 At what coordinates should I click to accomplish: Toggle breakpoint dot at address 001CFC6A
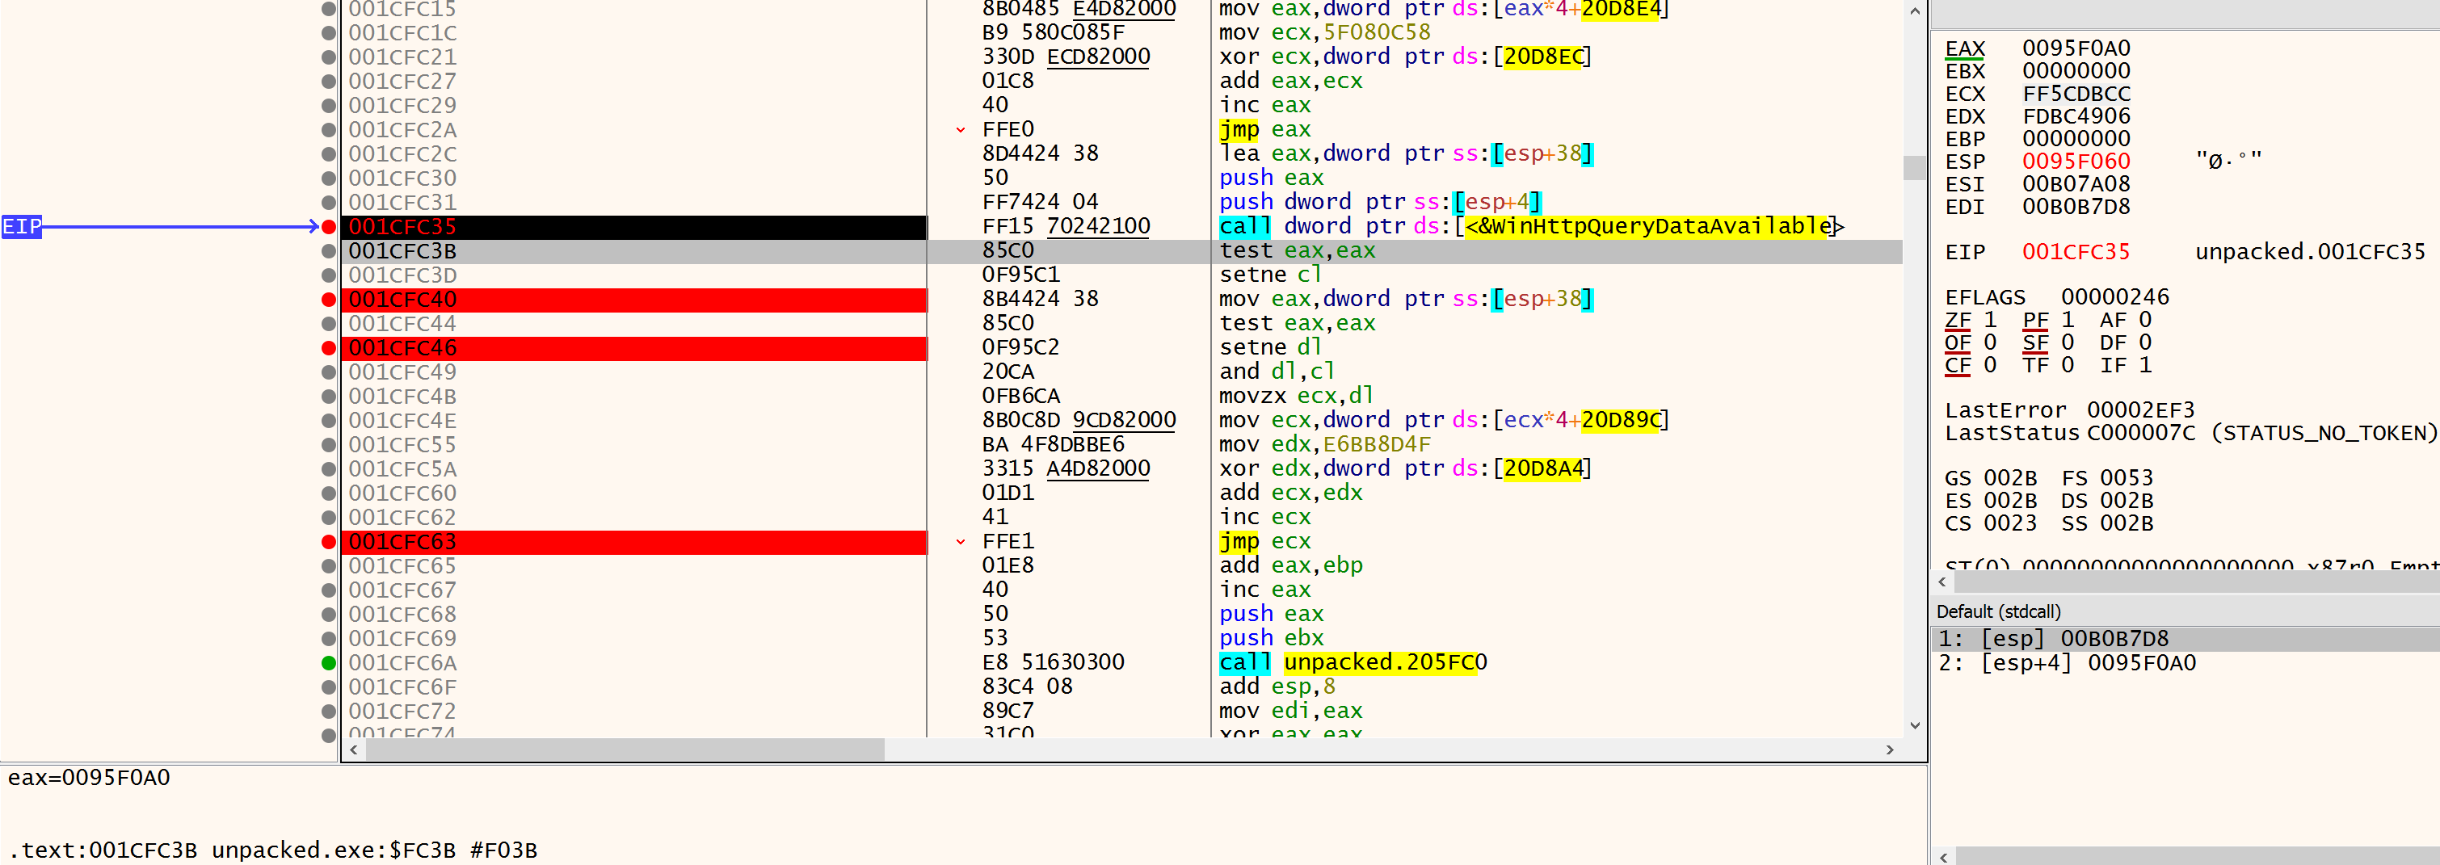pyautogui.click(x=329, y=663)
